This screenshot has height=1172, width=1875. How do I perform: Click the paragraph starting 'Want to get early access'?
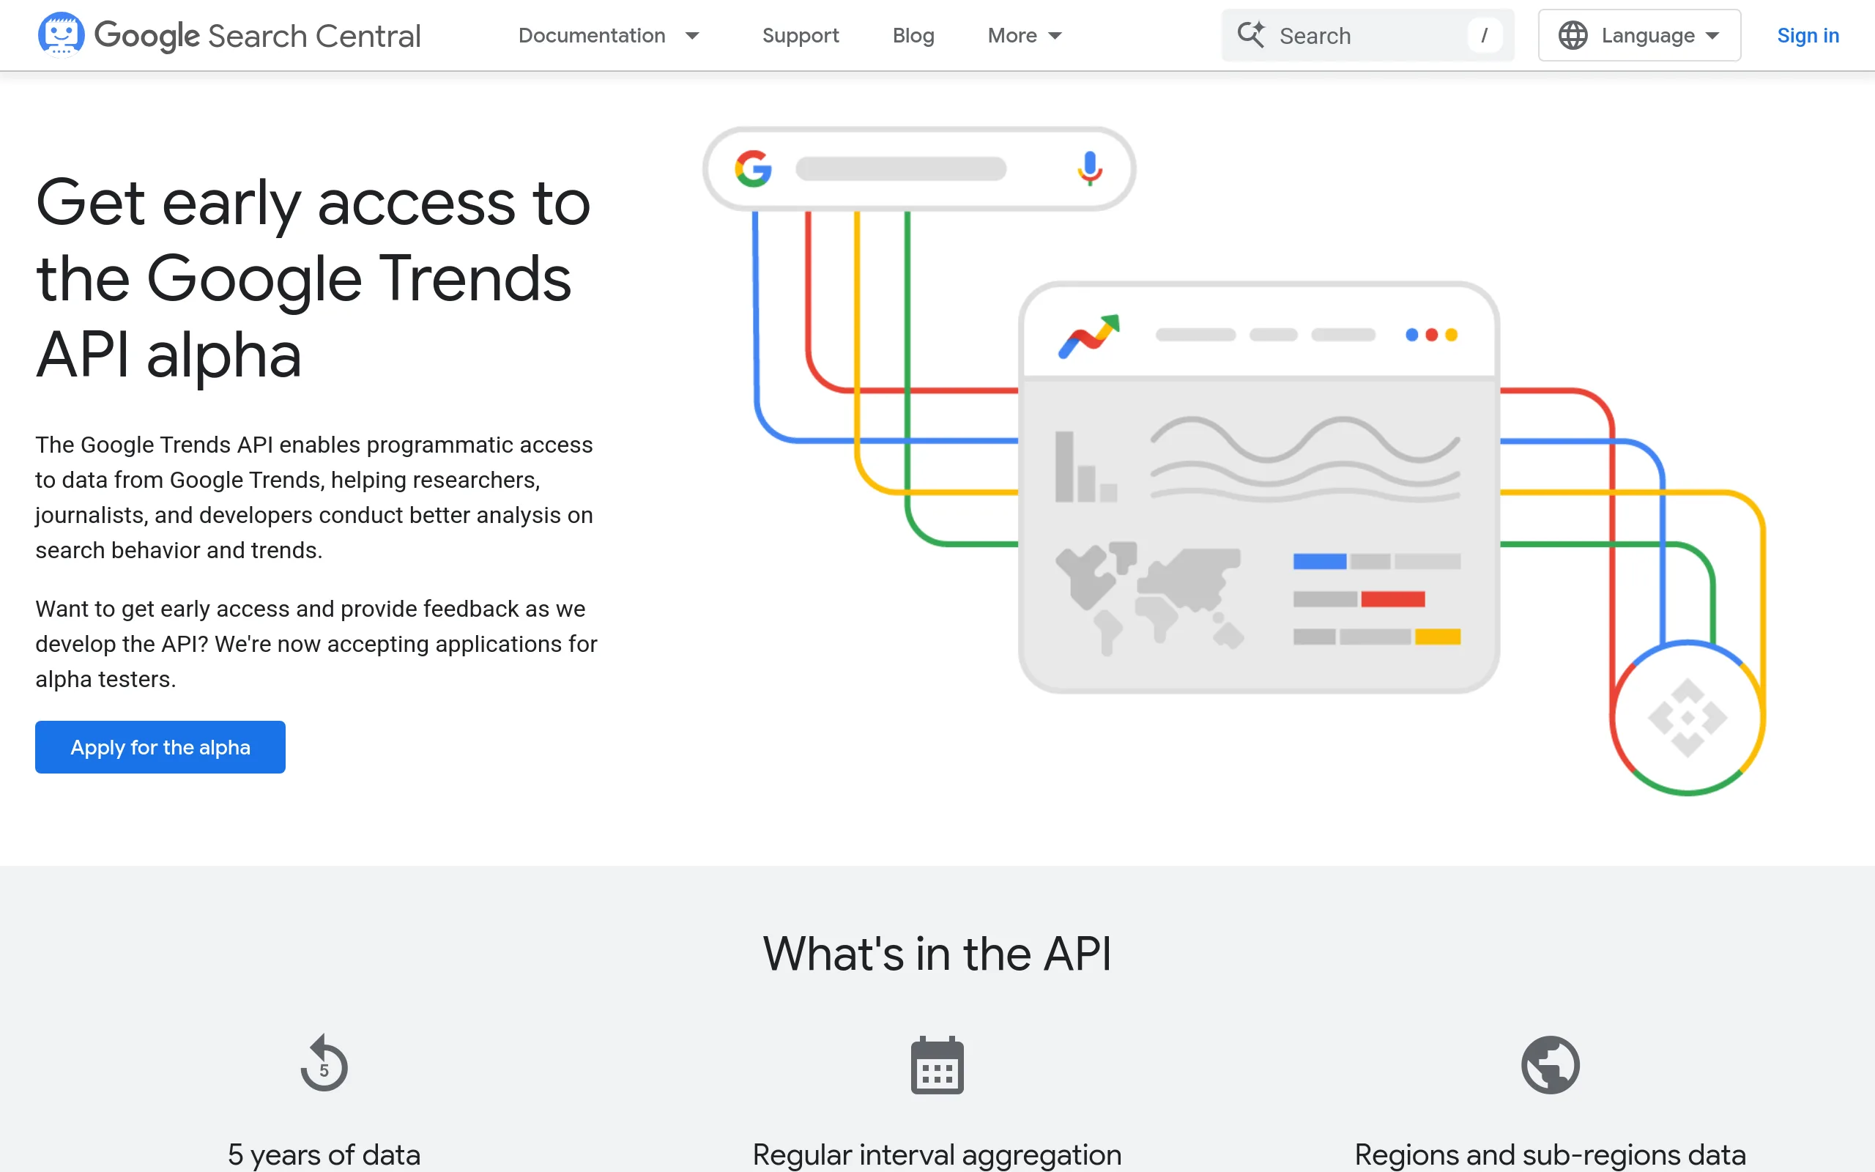coord(316,644)
